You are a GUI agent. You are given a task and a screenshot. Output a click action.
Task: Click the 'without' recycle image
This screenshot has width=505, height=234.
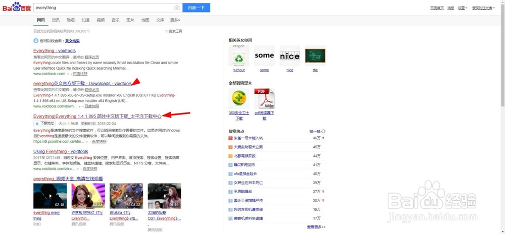[x=239, y=55]
